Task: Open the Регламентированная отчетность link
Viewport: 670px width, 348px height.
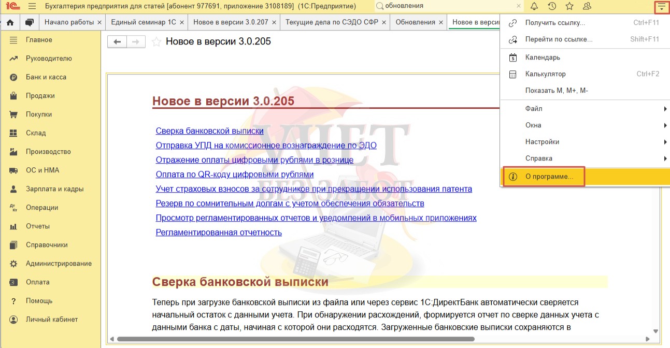Action: (219, 233)
